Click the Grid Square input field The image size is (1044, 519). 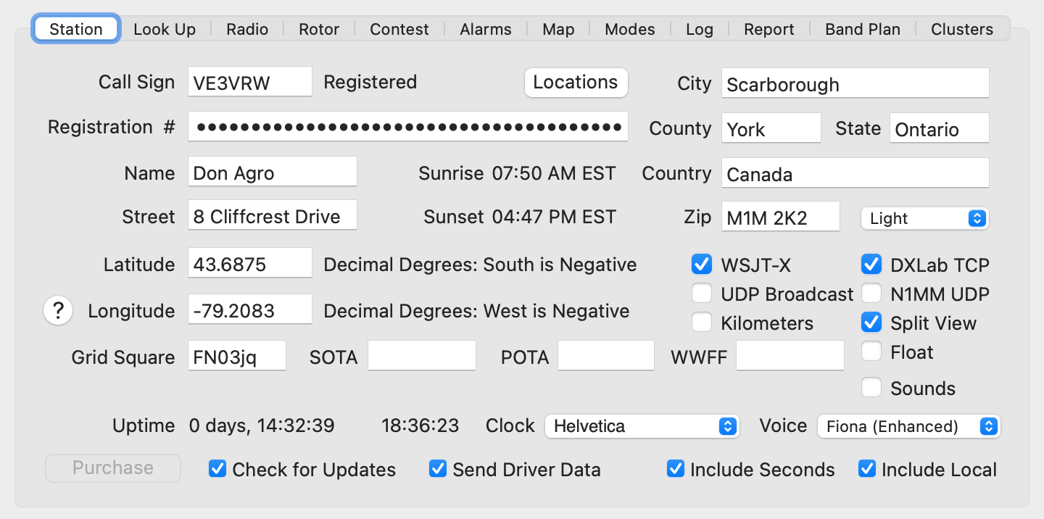coord(236,357)
